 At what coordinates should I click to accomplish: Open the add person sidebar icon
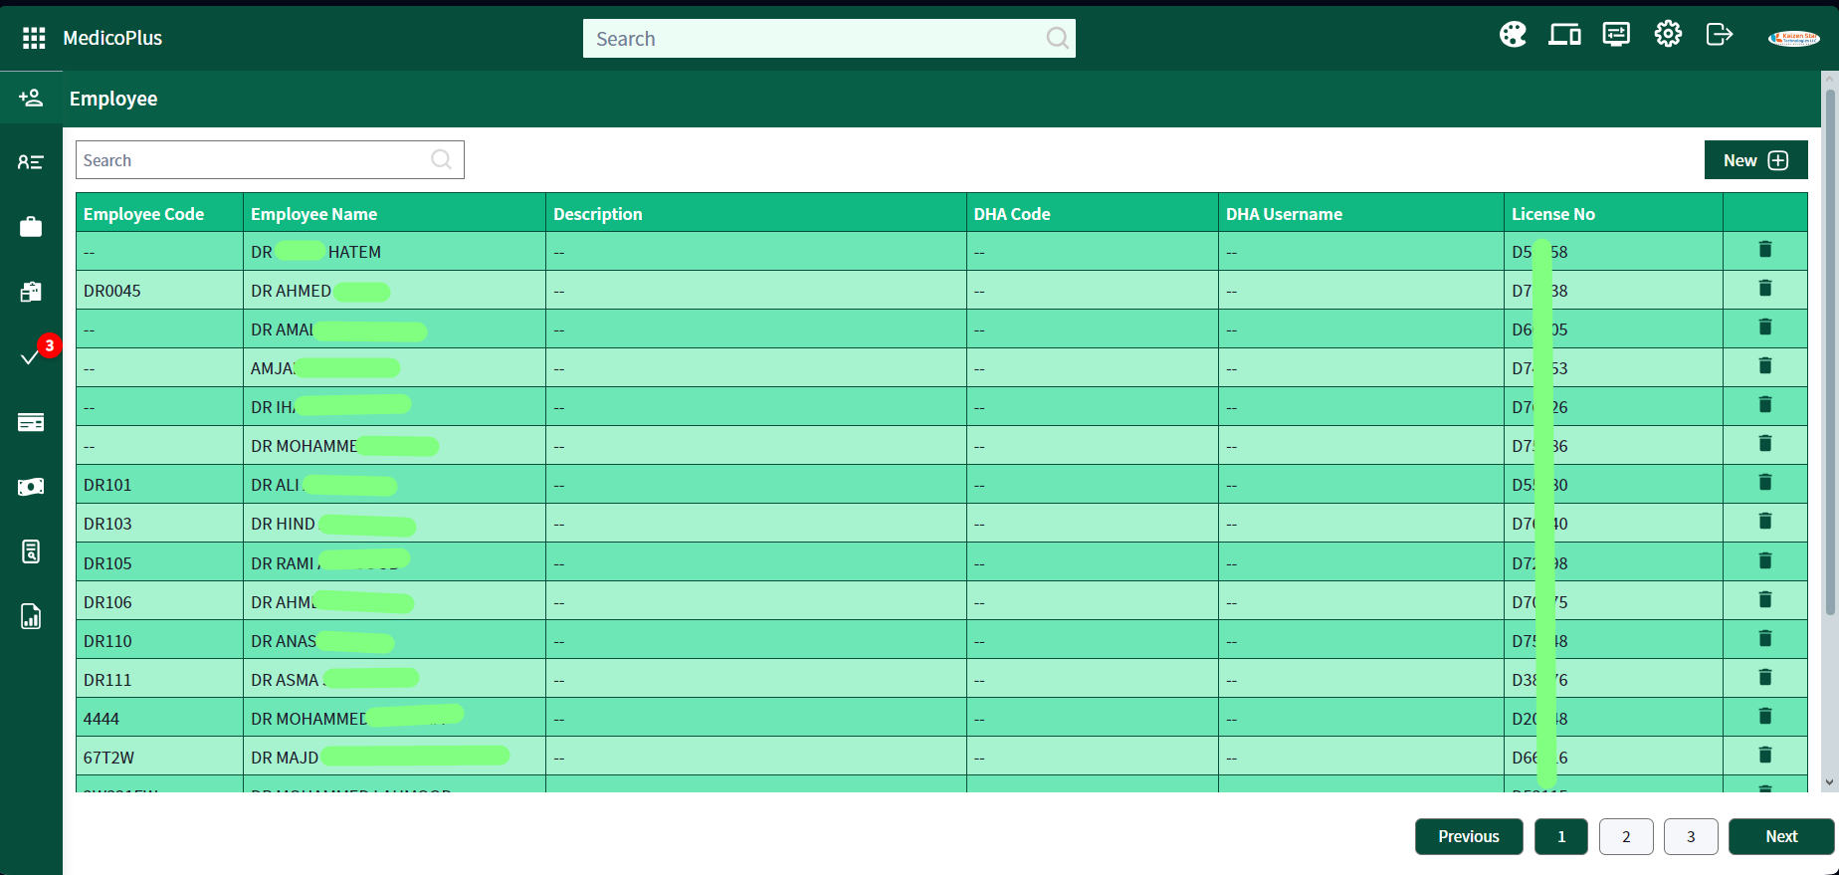(31, 98)
